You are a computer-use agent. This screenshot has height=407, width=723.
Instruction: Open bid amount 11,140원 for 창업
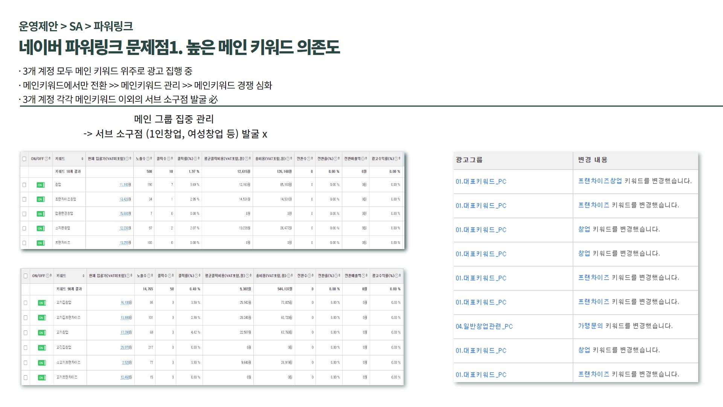[x=125, y=185]
